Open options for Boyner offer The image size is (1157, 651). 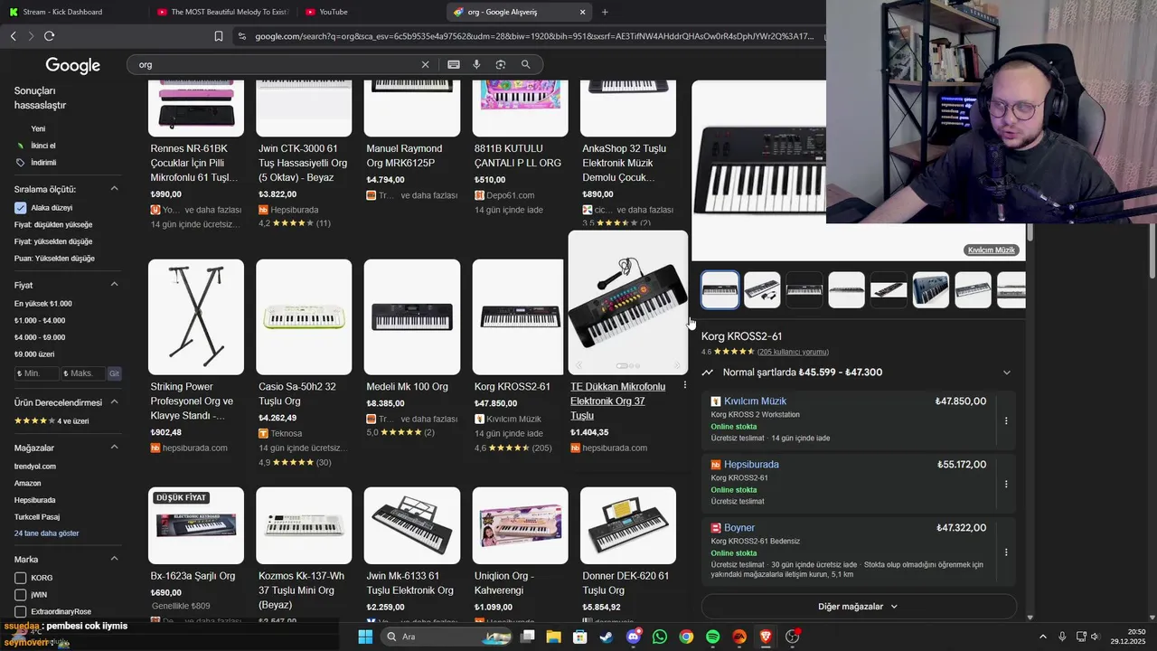tap(1006, 552)
